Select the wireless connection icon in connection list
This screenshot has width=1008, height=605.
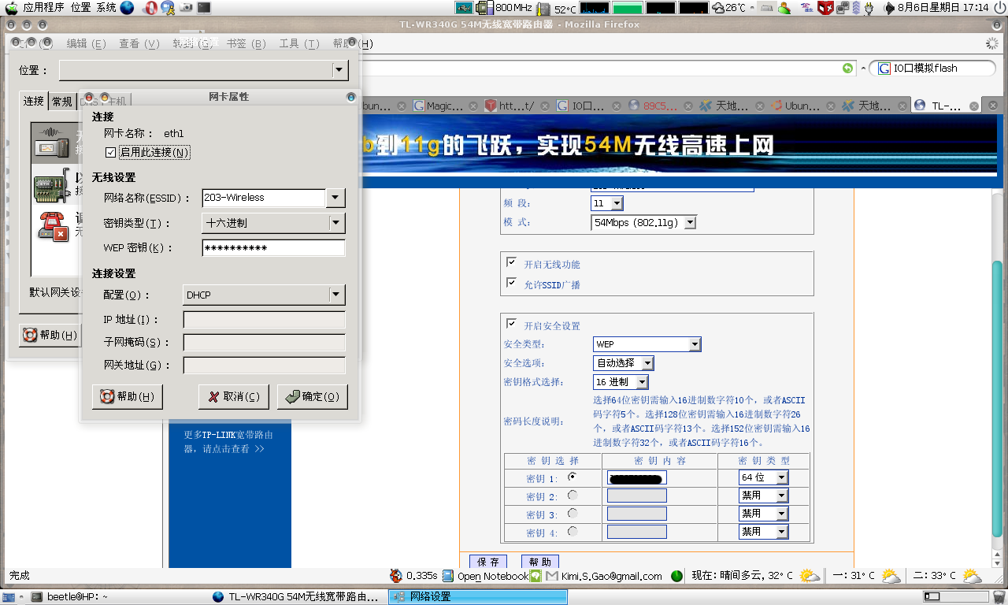tap(54, 143)
